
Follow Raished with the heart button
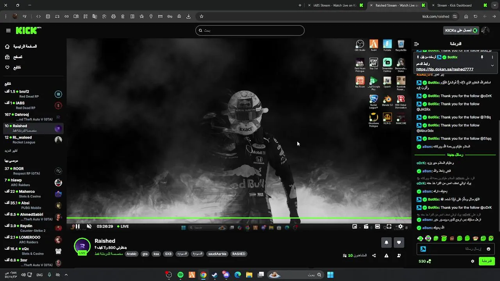(x=399, y=242)
